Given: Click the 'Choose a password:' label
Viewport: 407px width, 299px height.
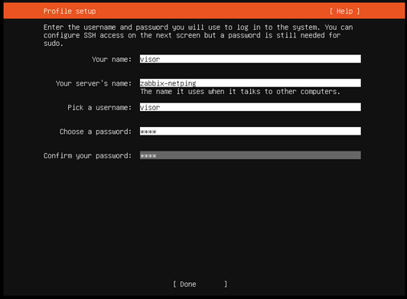Looking at the screenshot, I should pyautogui.click(x=96, y=132).
